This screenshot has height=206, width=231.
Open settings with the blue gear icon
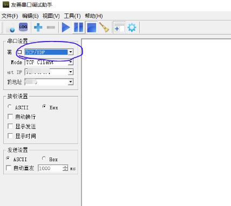pos(132,28)
